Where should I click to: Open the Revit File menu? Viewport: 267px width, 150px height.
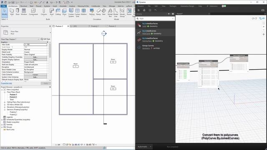pyautogui.click(x=4, y=6)
